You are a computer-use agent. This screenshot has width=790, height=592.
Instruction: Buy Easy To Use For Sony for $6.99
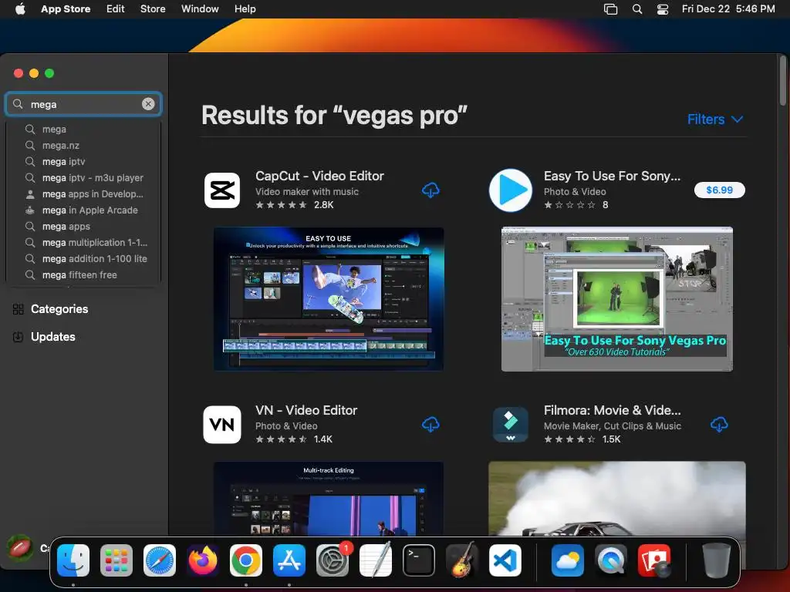[720, 190]
